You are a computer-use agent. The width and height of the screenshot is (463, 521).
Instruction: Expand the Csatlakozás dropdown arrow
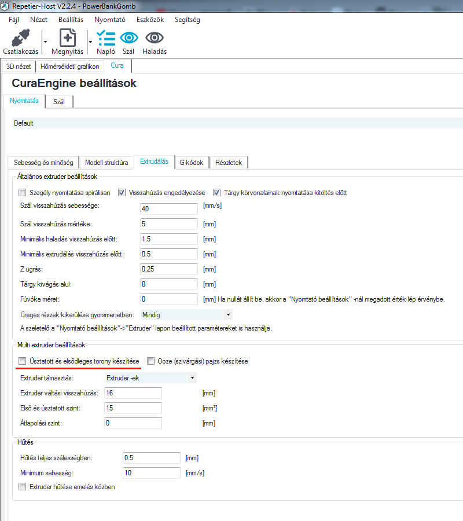click(46, 42)
